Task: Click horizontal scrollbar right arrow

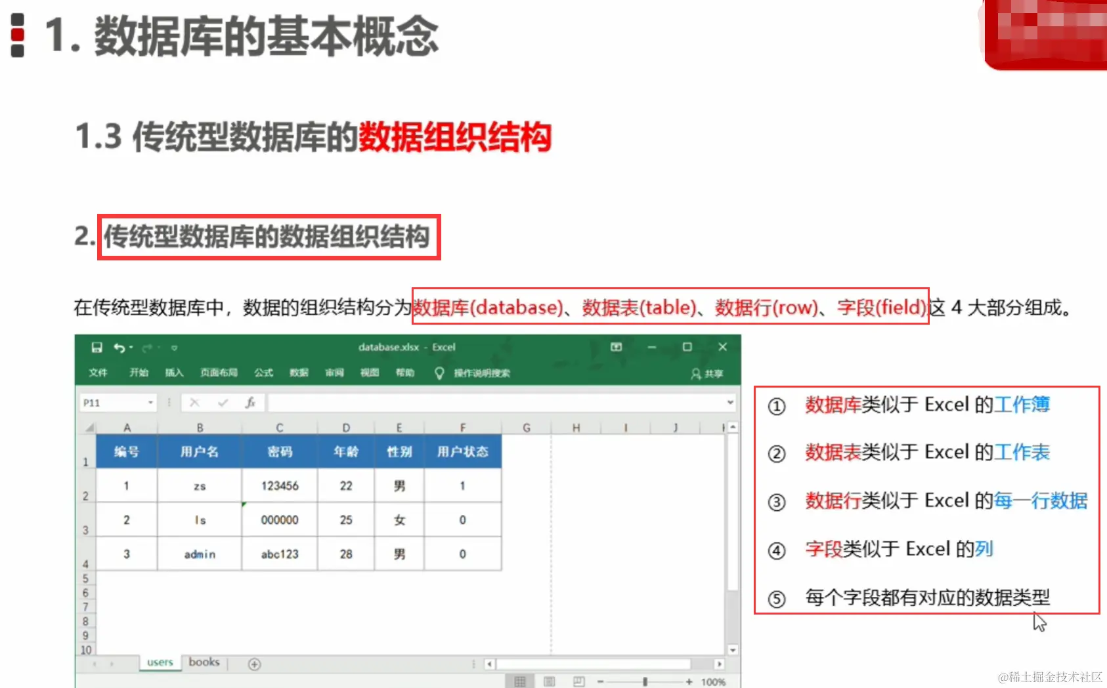Action: 719,664
